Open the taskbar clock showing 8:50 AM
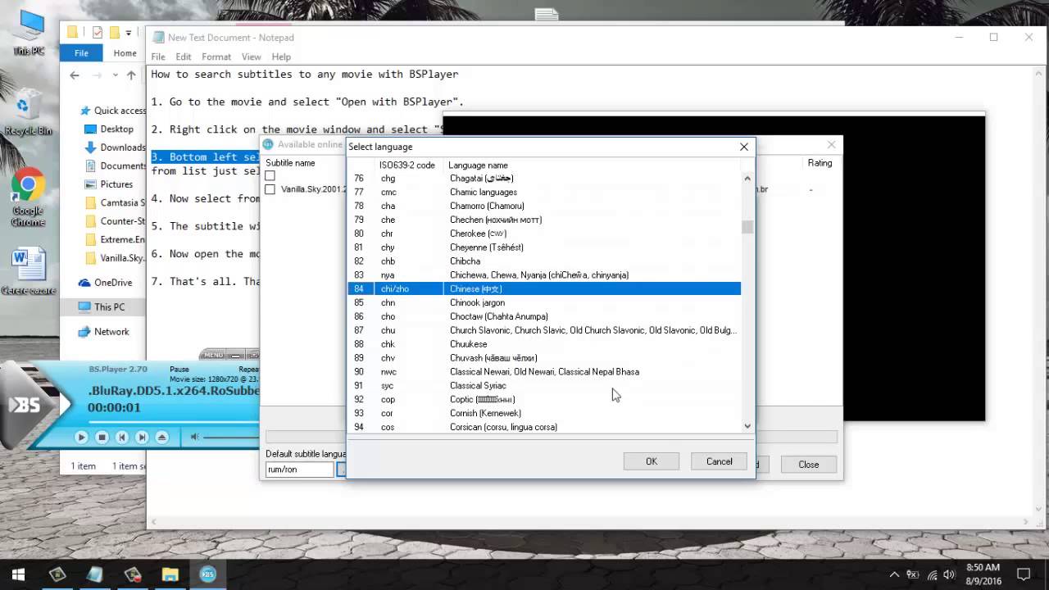Image resolution: width=1049 pixels, height=590 pixels. point(983,574)
